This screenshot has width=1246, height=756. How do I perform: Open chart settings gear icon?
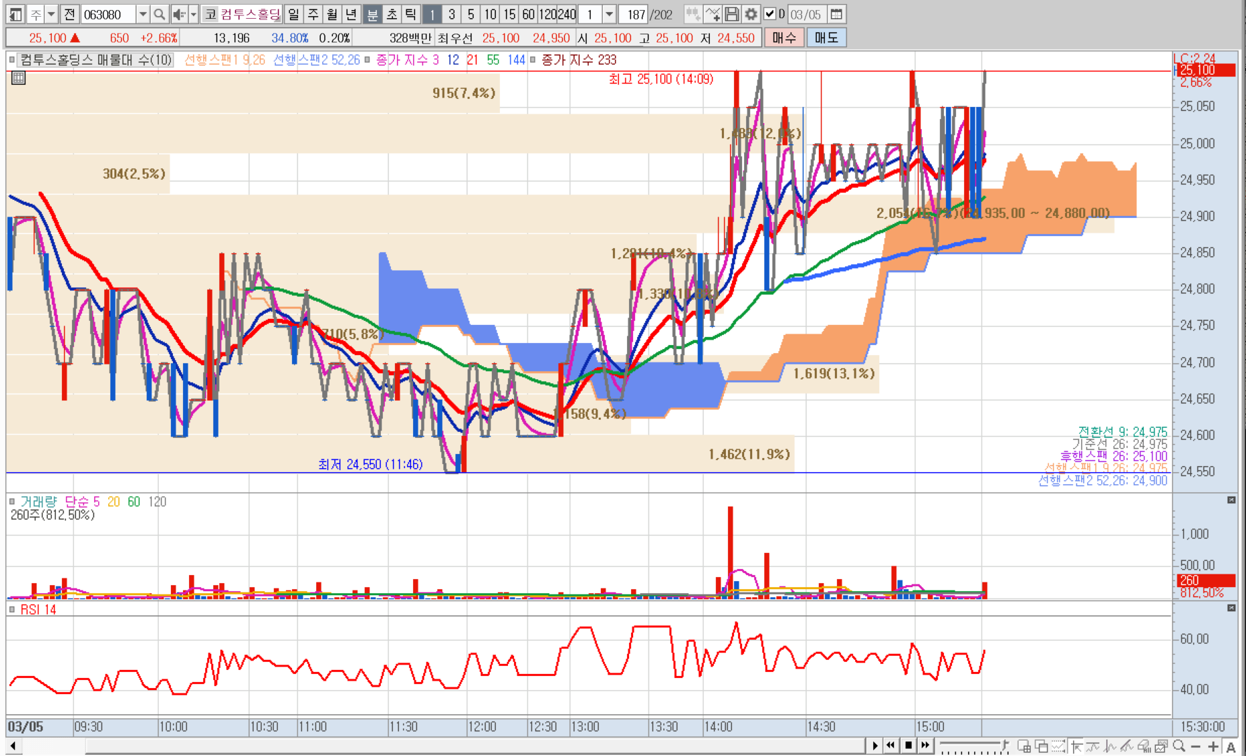point(751,14)
